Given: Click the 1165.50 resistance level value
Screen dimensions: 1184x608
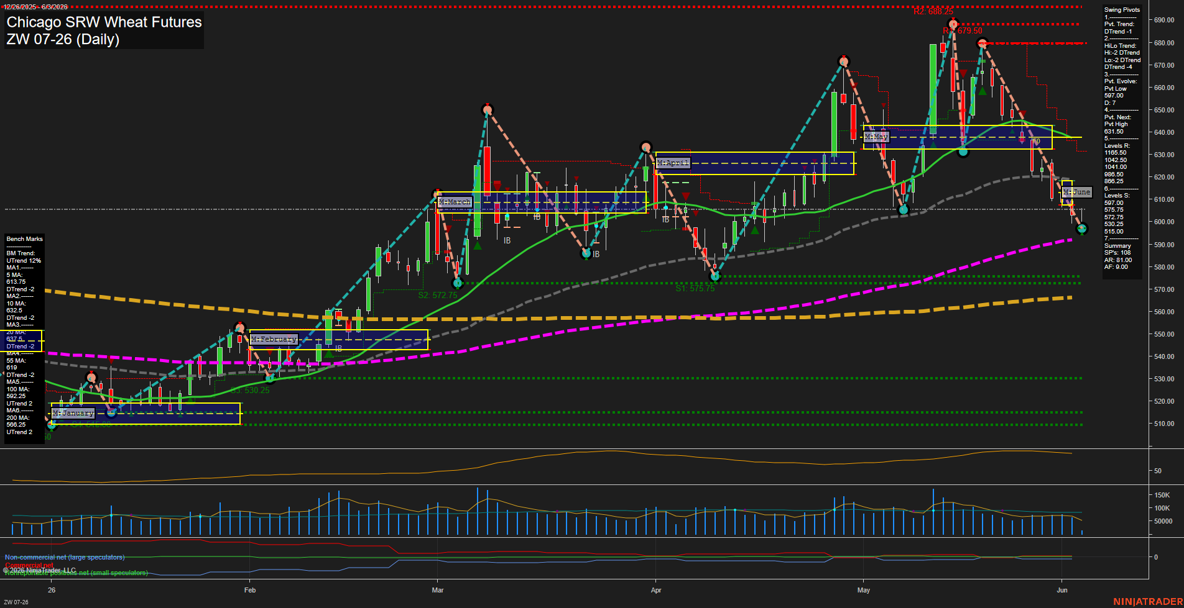Looking at the screenshot, I should [1115, 153].
